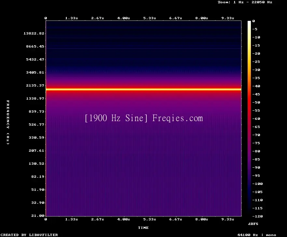Click the 'dBFS' unit label under the color scale
The image size is (287, 237).
pos(253,224)
